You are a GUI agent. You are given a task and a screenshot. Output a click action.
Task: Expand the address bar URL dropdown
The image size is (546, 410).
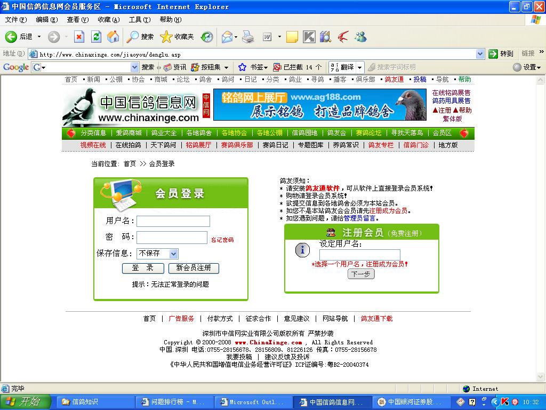click(479, 54)
